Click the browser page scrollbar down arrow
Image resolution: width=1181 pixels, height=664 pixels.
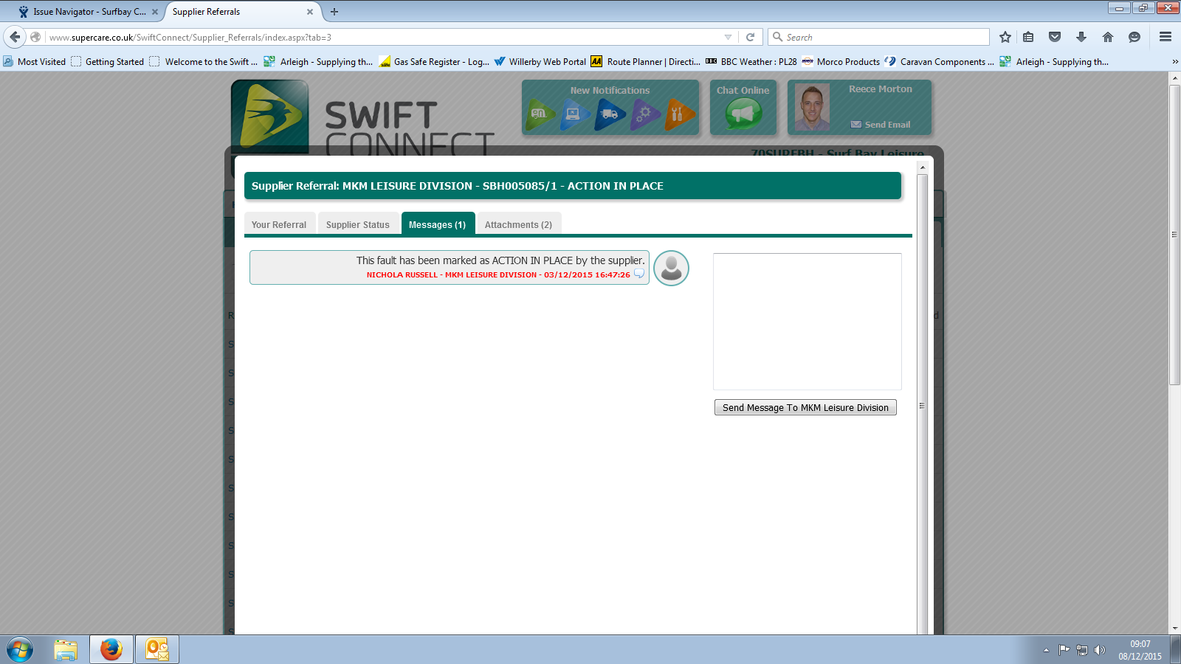(x=1175, y=629)
